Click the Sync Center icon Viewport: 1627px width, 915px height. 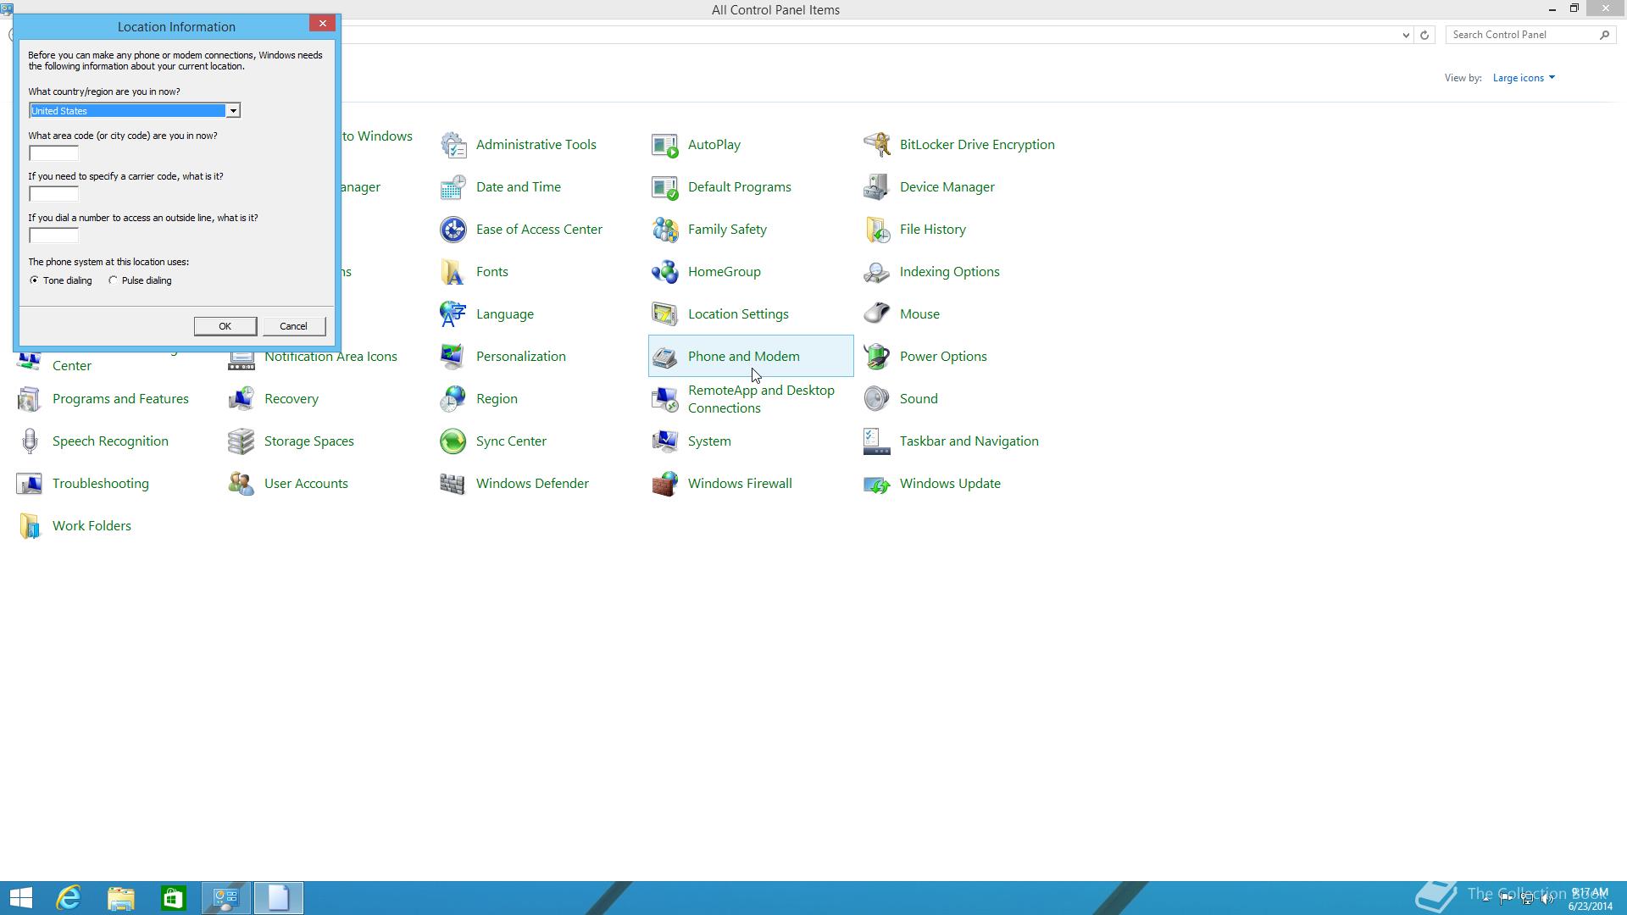(453, 441)
